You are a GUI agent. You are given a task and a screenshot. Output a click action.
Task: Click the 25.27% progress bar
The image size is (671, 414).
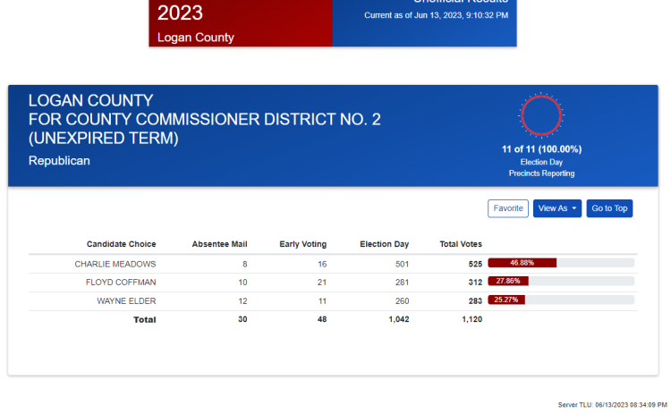[561, 300]
